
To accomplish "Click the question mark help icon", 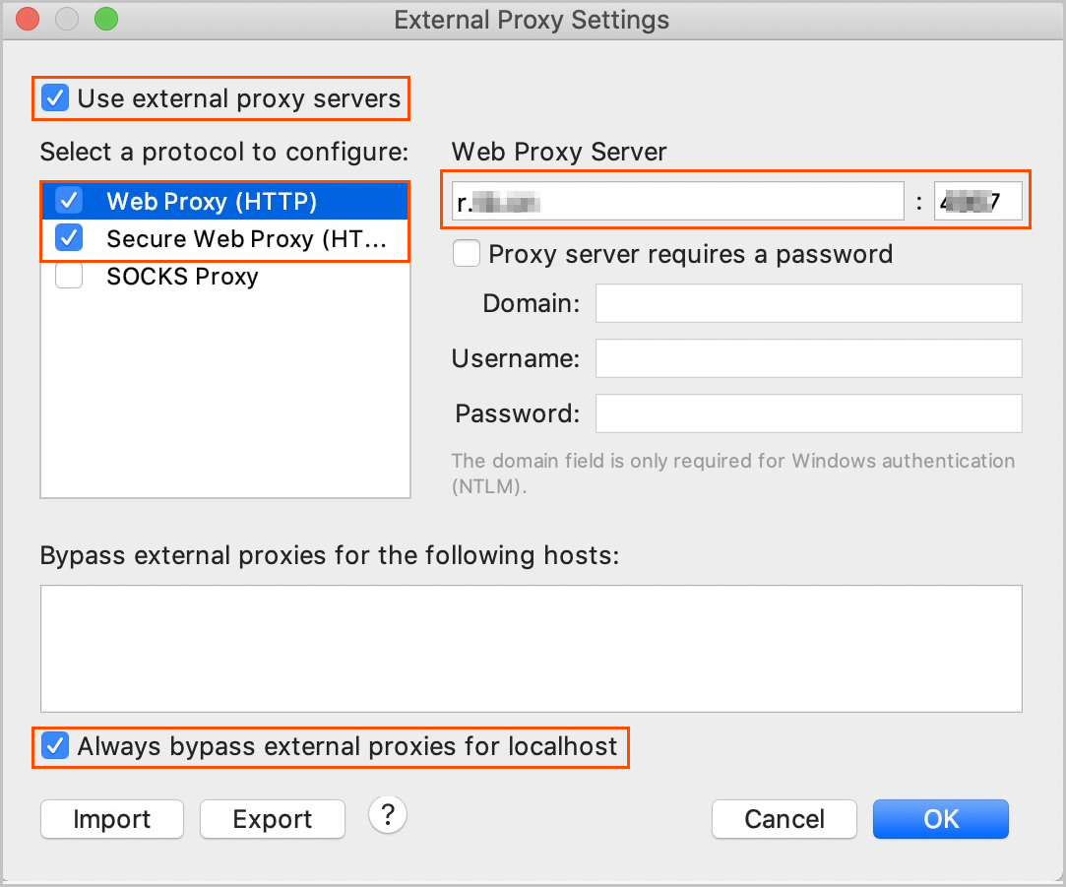I will pyautogui.click(x=388, y=814).
